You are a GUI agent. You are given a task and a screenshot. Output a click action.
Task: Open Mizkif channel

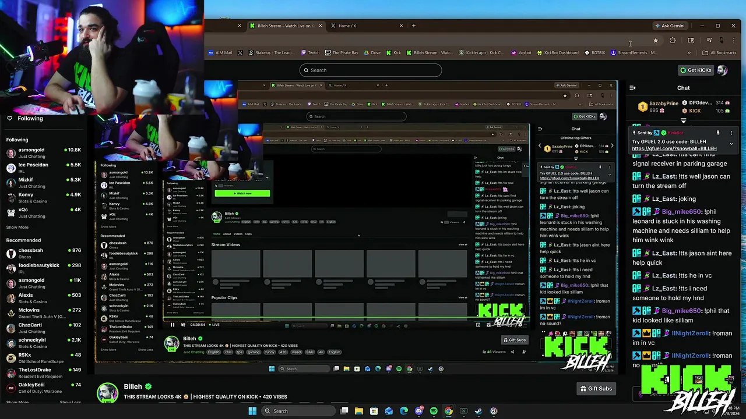tap(43, 183)
